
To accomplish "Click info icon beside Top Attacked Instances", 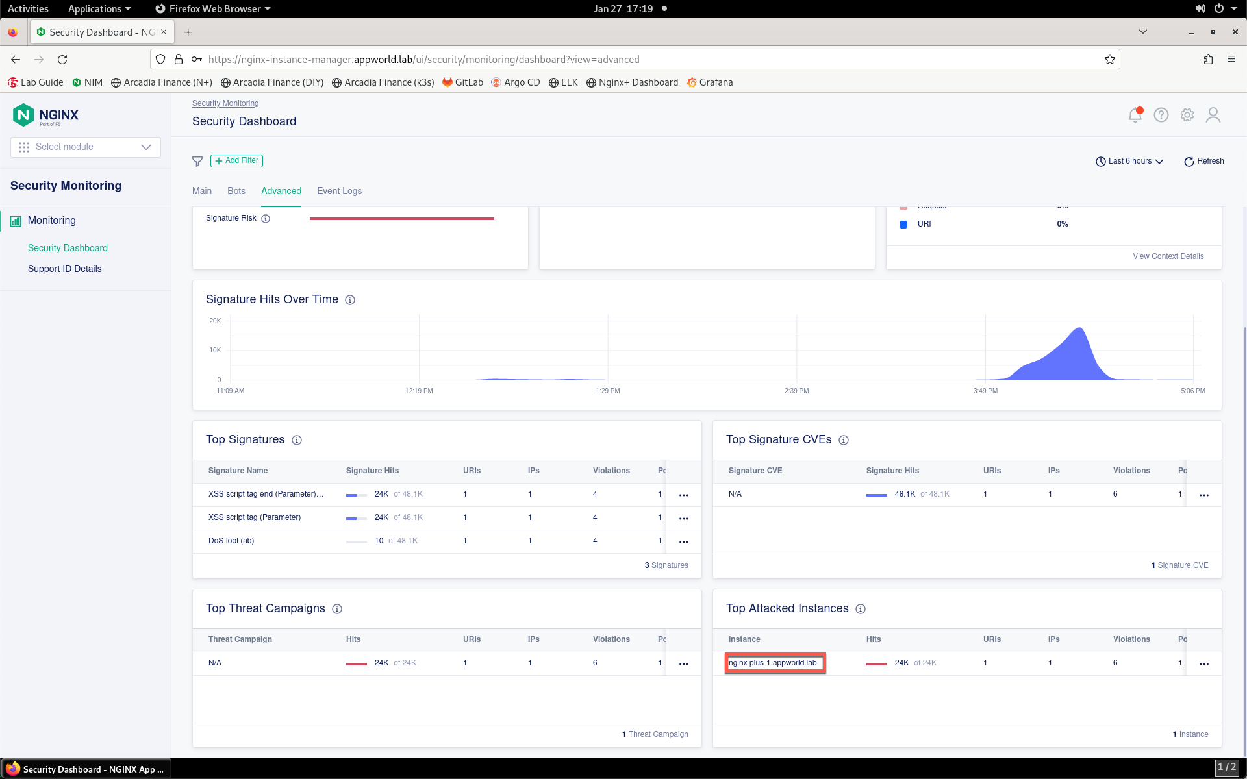I will (x=861, y=609).
